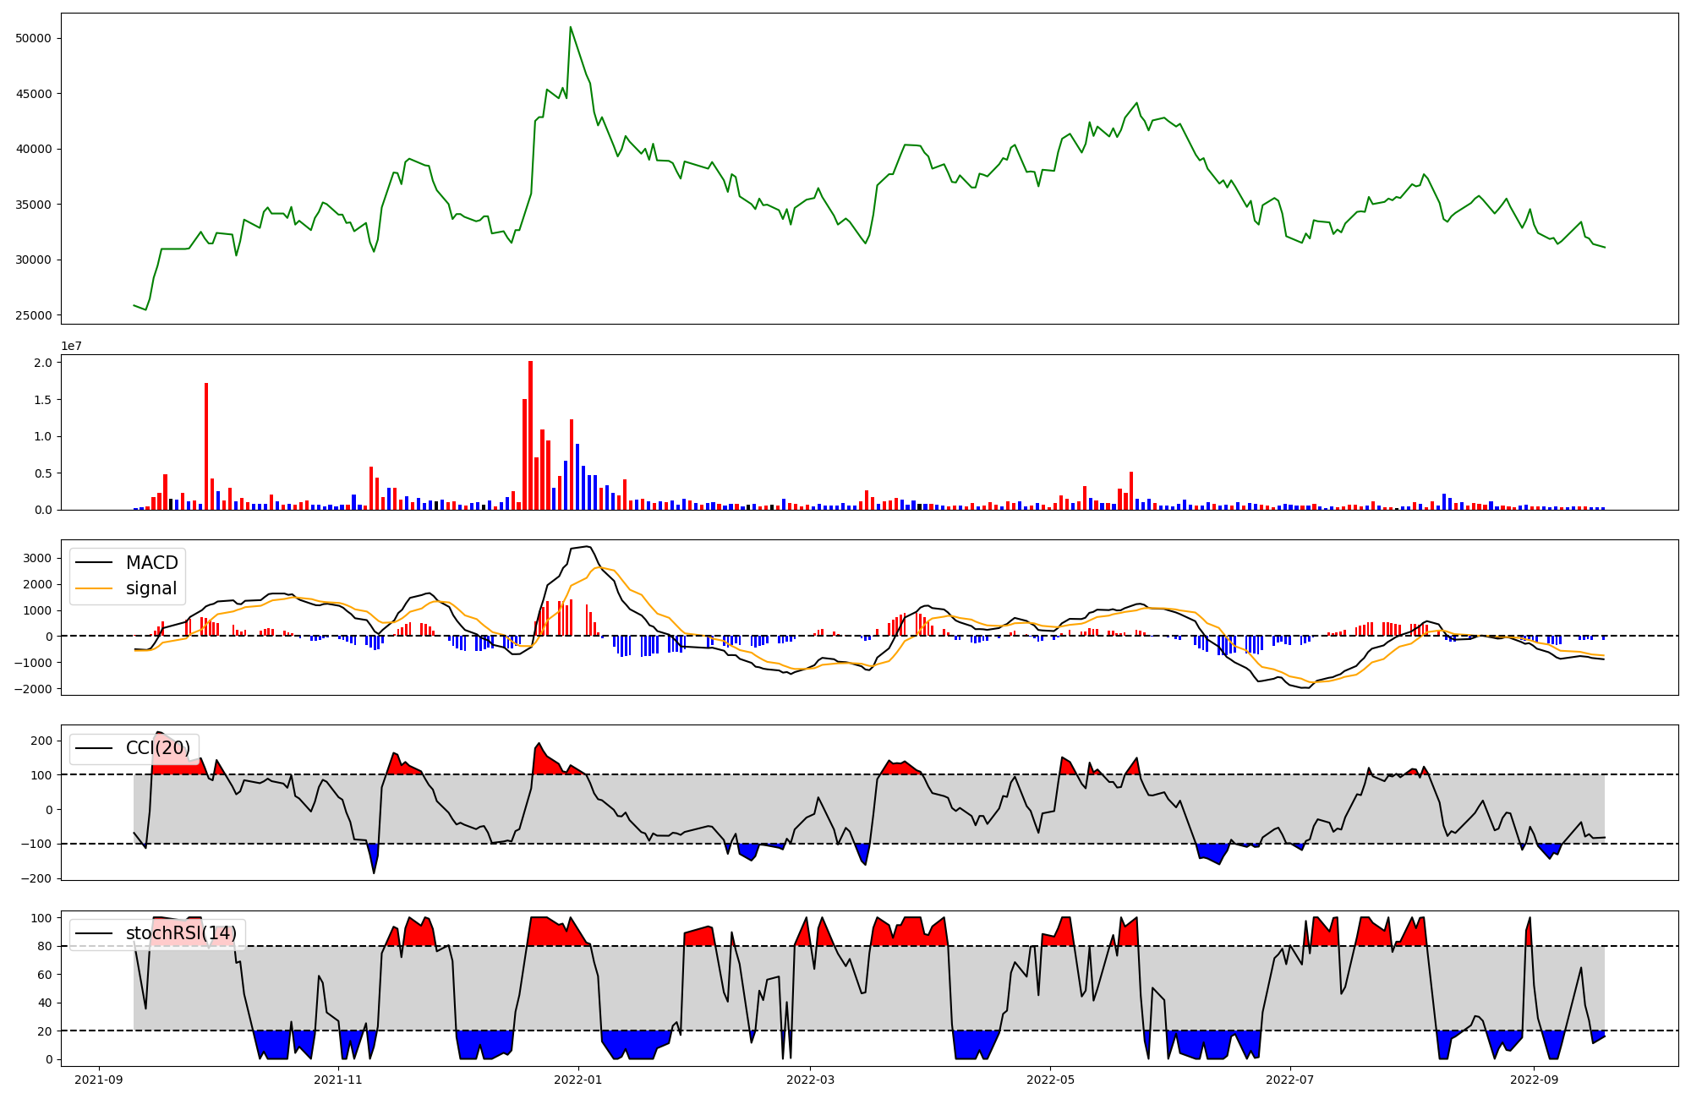Click the 50000 price axis tick label
Viewport: 1691px width, 1099px height.
coord(33,38)
